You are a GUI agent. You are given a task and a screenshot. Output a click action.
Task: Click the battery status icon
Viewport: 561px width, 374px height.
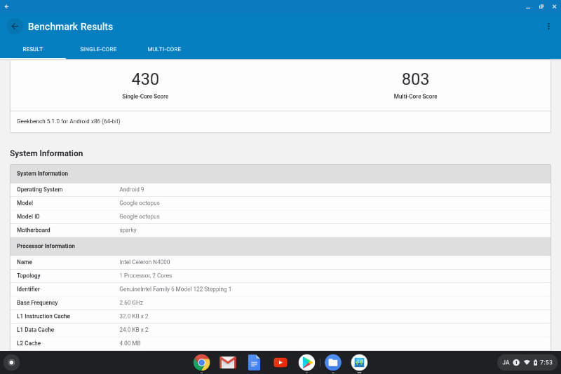point(535,363)
